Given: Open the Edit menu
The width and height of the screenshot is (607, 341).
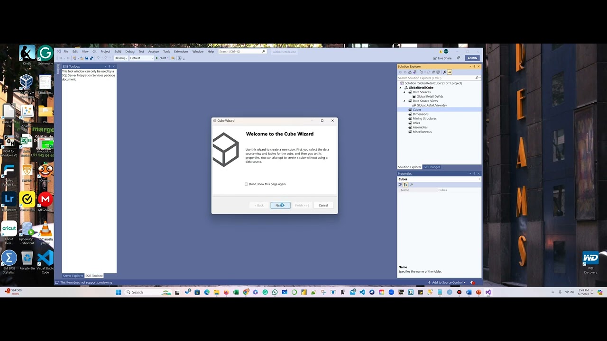Looking at the screenshot, I should click(x=75, y=51).
